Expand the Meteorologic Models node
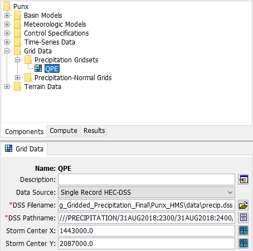Viewport: 253px width, 251px height. pos(7,24)
